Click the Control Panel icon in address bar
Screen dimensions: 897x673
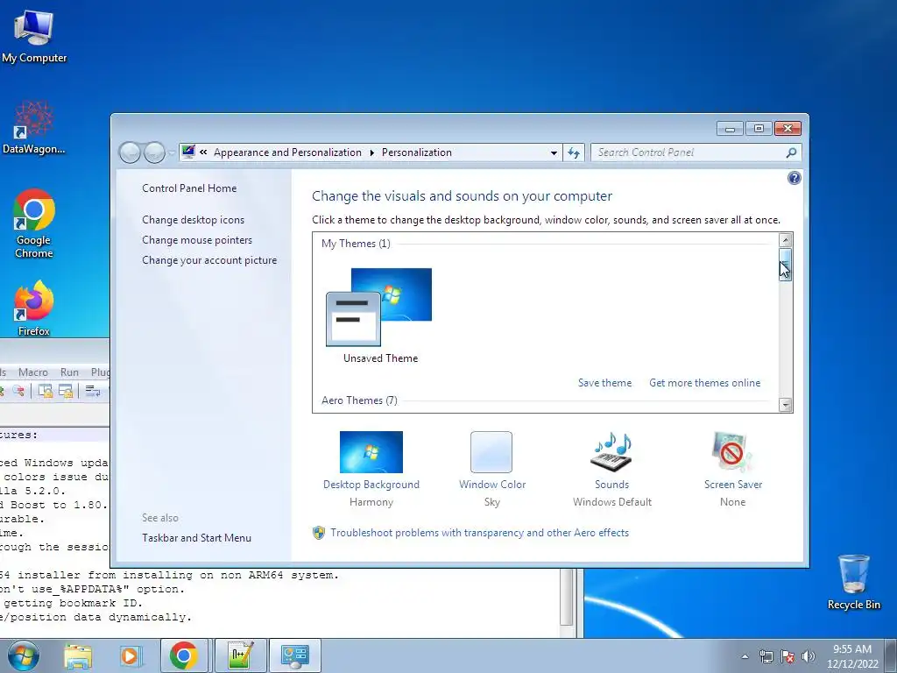pos(188,152)
